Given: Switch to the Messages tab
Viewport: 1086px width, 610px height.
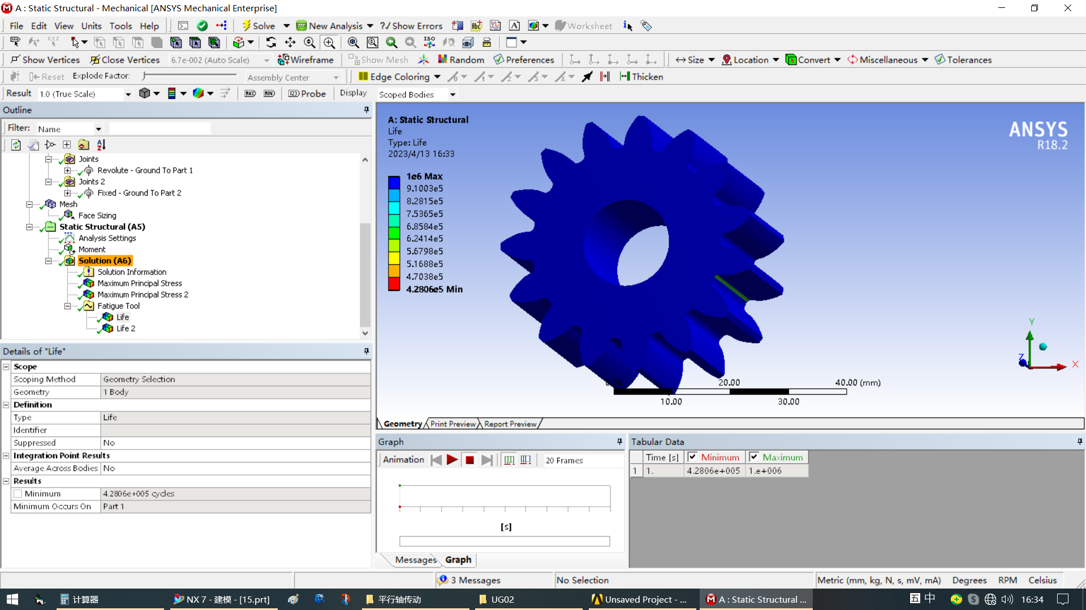Looking at the screenshot, I should point(416,560).
